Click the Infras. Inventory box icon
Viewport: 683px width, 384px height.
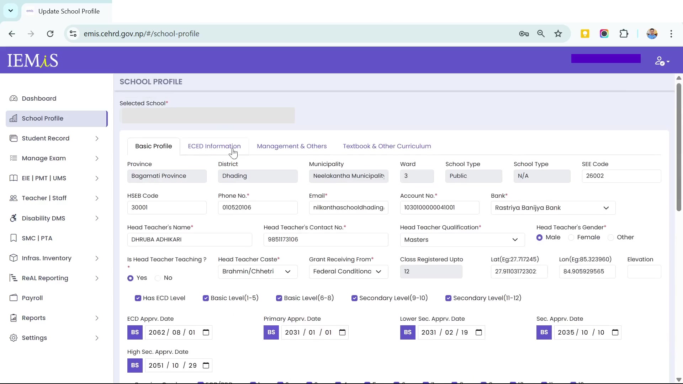14,258
